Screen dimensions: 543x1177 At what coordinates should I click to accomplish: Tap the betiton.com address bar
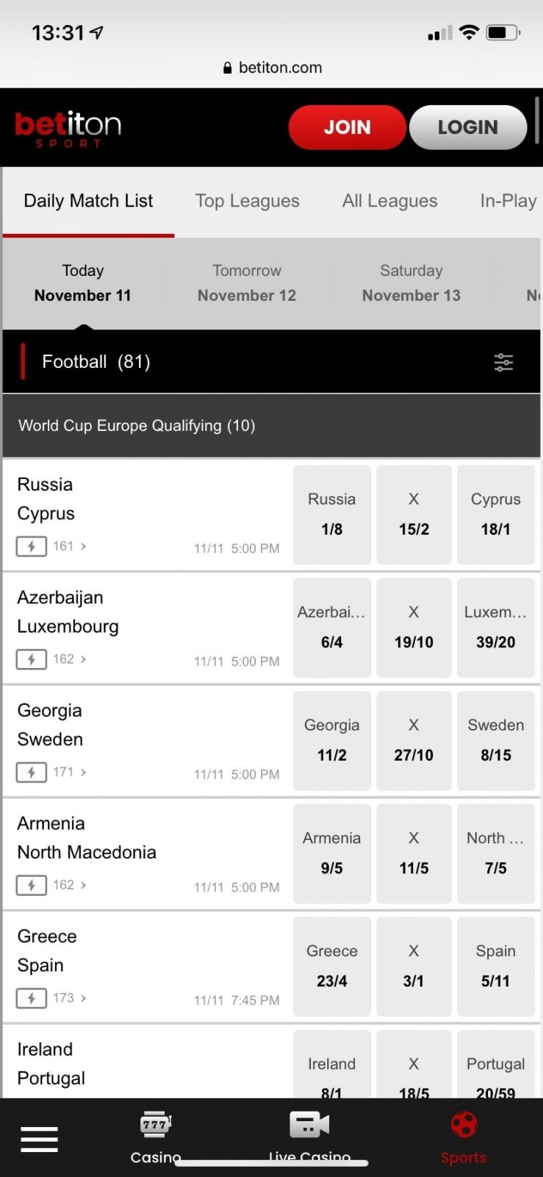click(x=272, y=68)
